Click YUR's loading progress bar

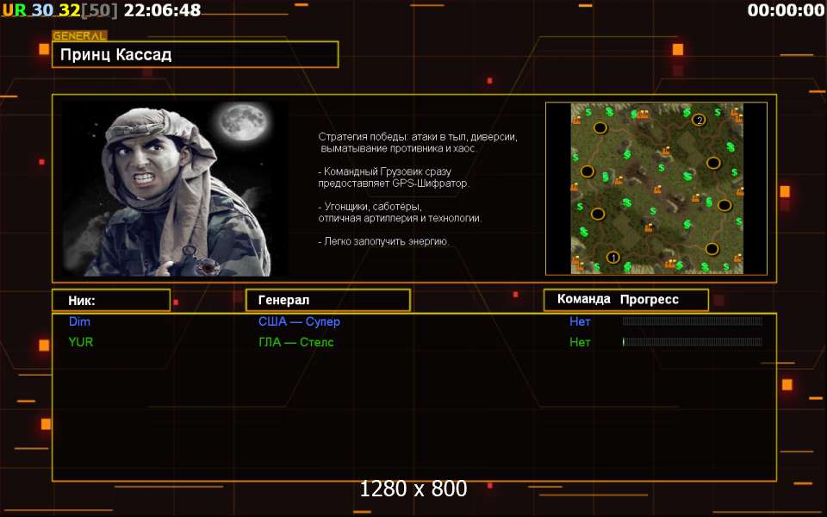click(692, 342)
